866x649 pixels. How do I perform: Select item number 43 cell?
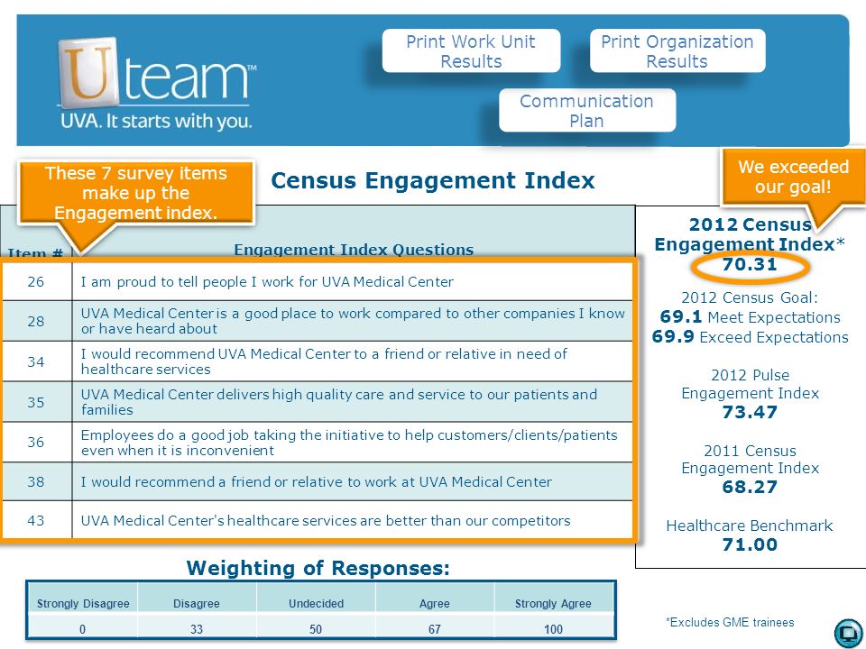36,520
